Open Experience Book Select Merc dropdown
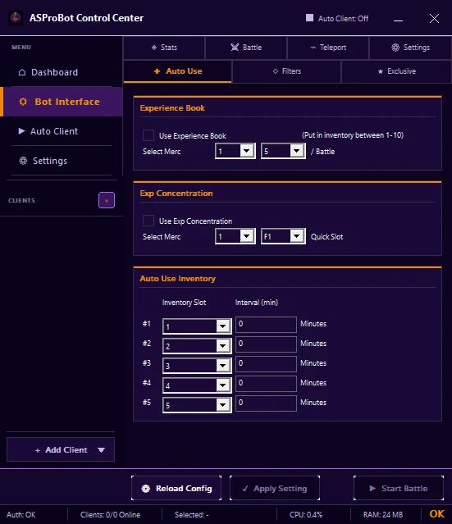Screen dimensions: 452x524 click(x=235, y=151)
